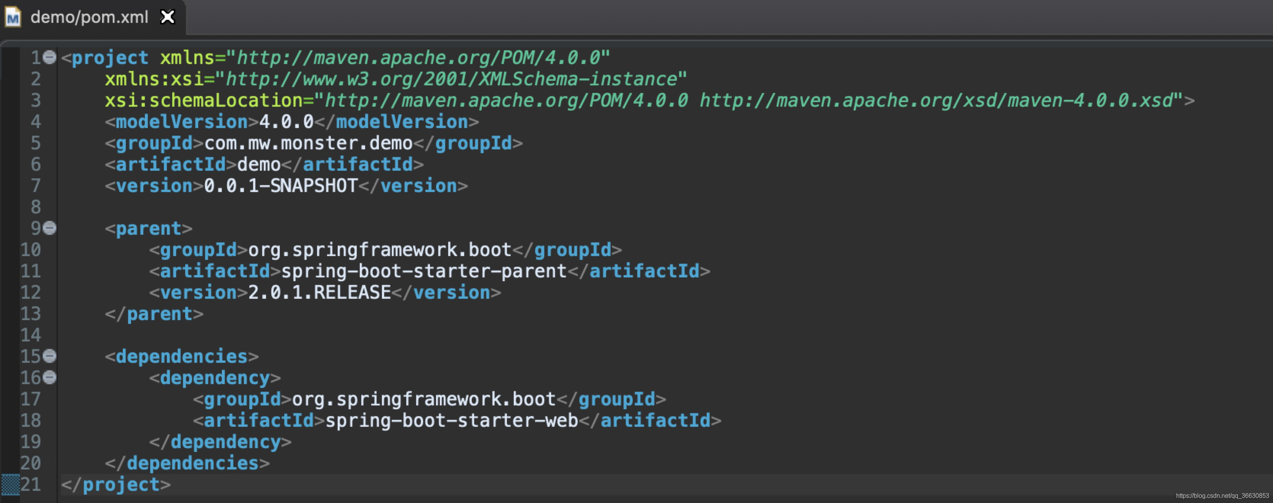This screenshot has height=503, width=1273.
Task: Collapse the dependency fold at line 16
Action: pyautogui.click(x=50, y=378)
